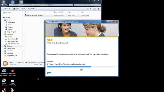Open Google Earth_files folder in sidebar
The height and width of the screenshot is (92, 164).
12,56
